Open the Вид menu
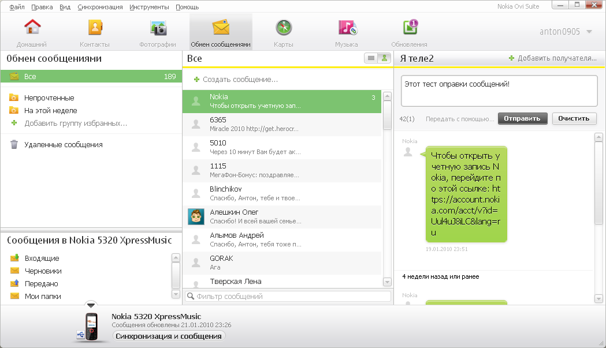Screen dimensions: 606x348 click(65, 7)
